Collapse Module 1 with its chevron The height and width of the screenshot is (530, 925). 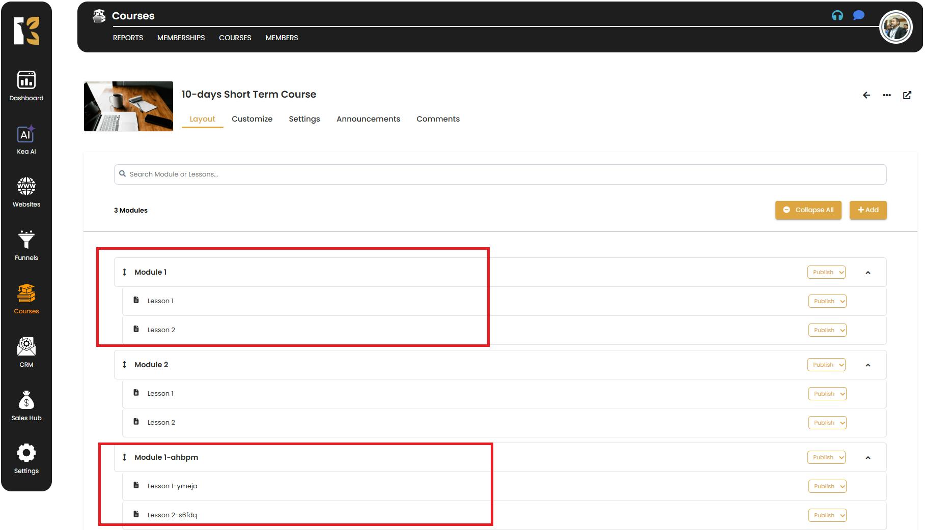click(867, 273)
